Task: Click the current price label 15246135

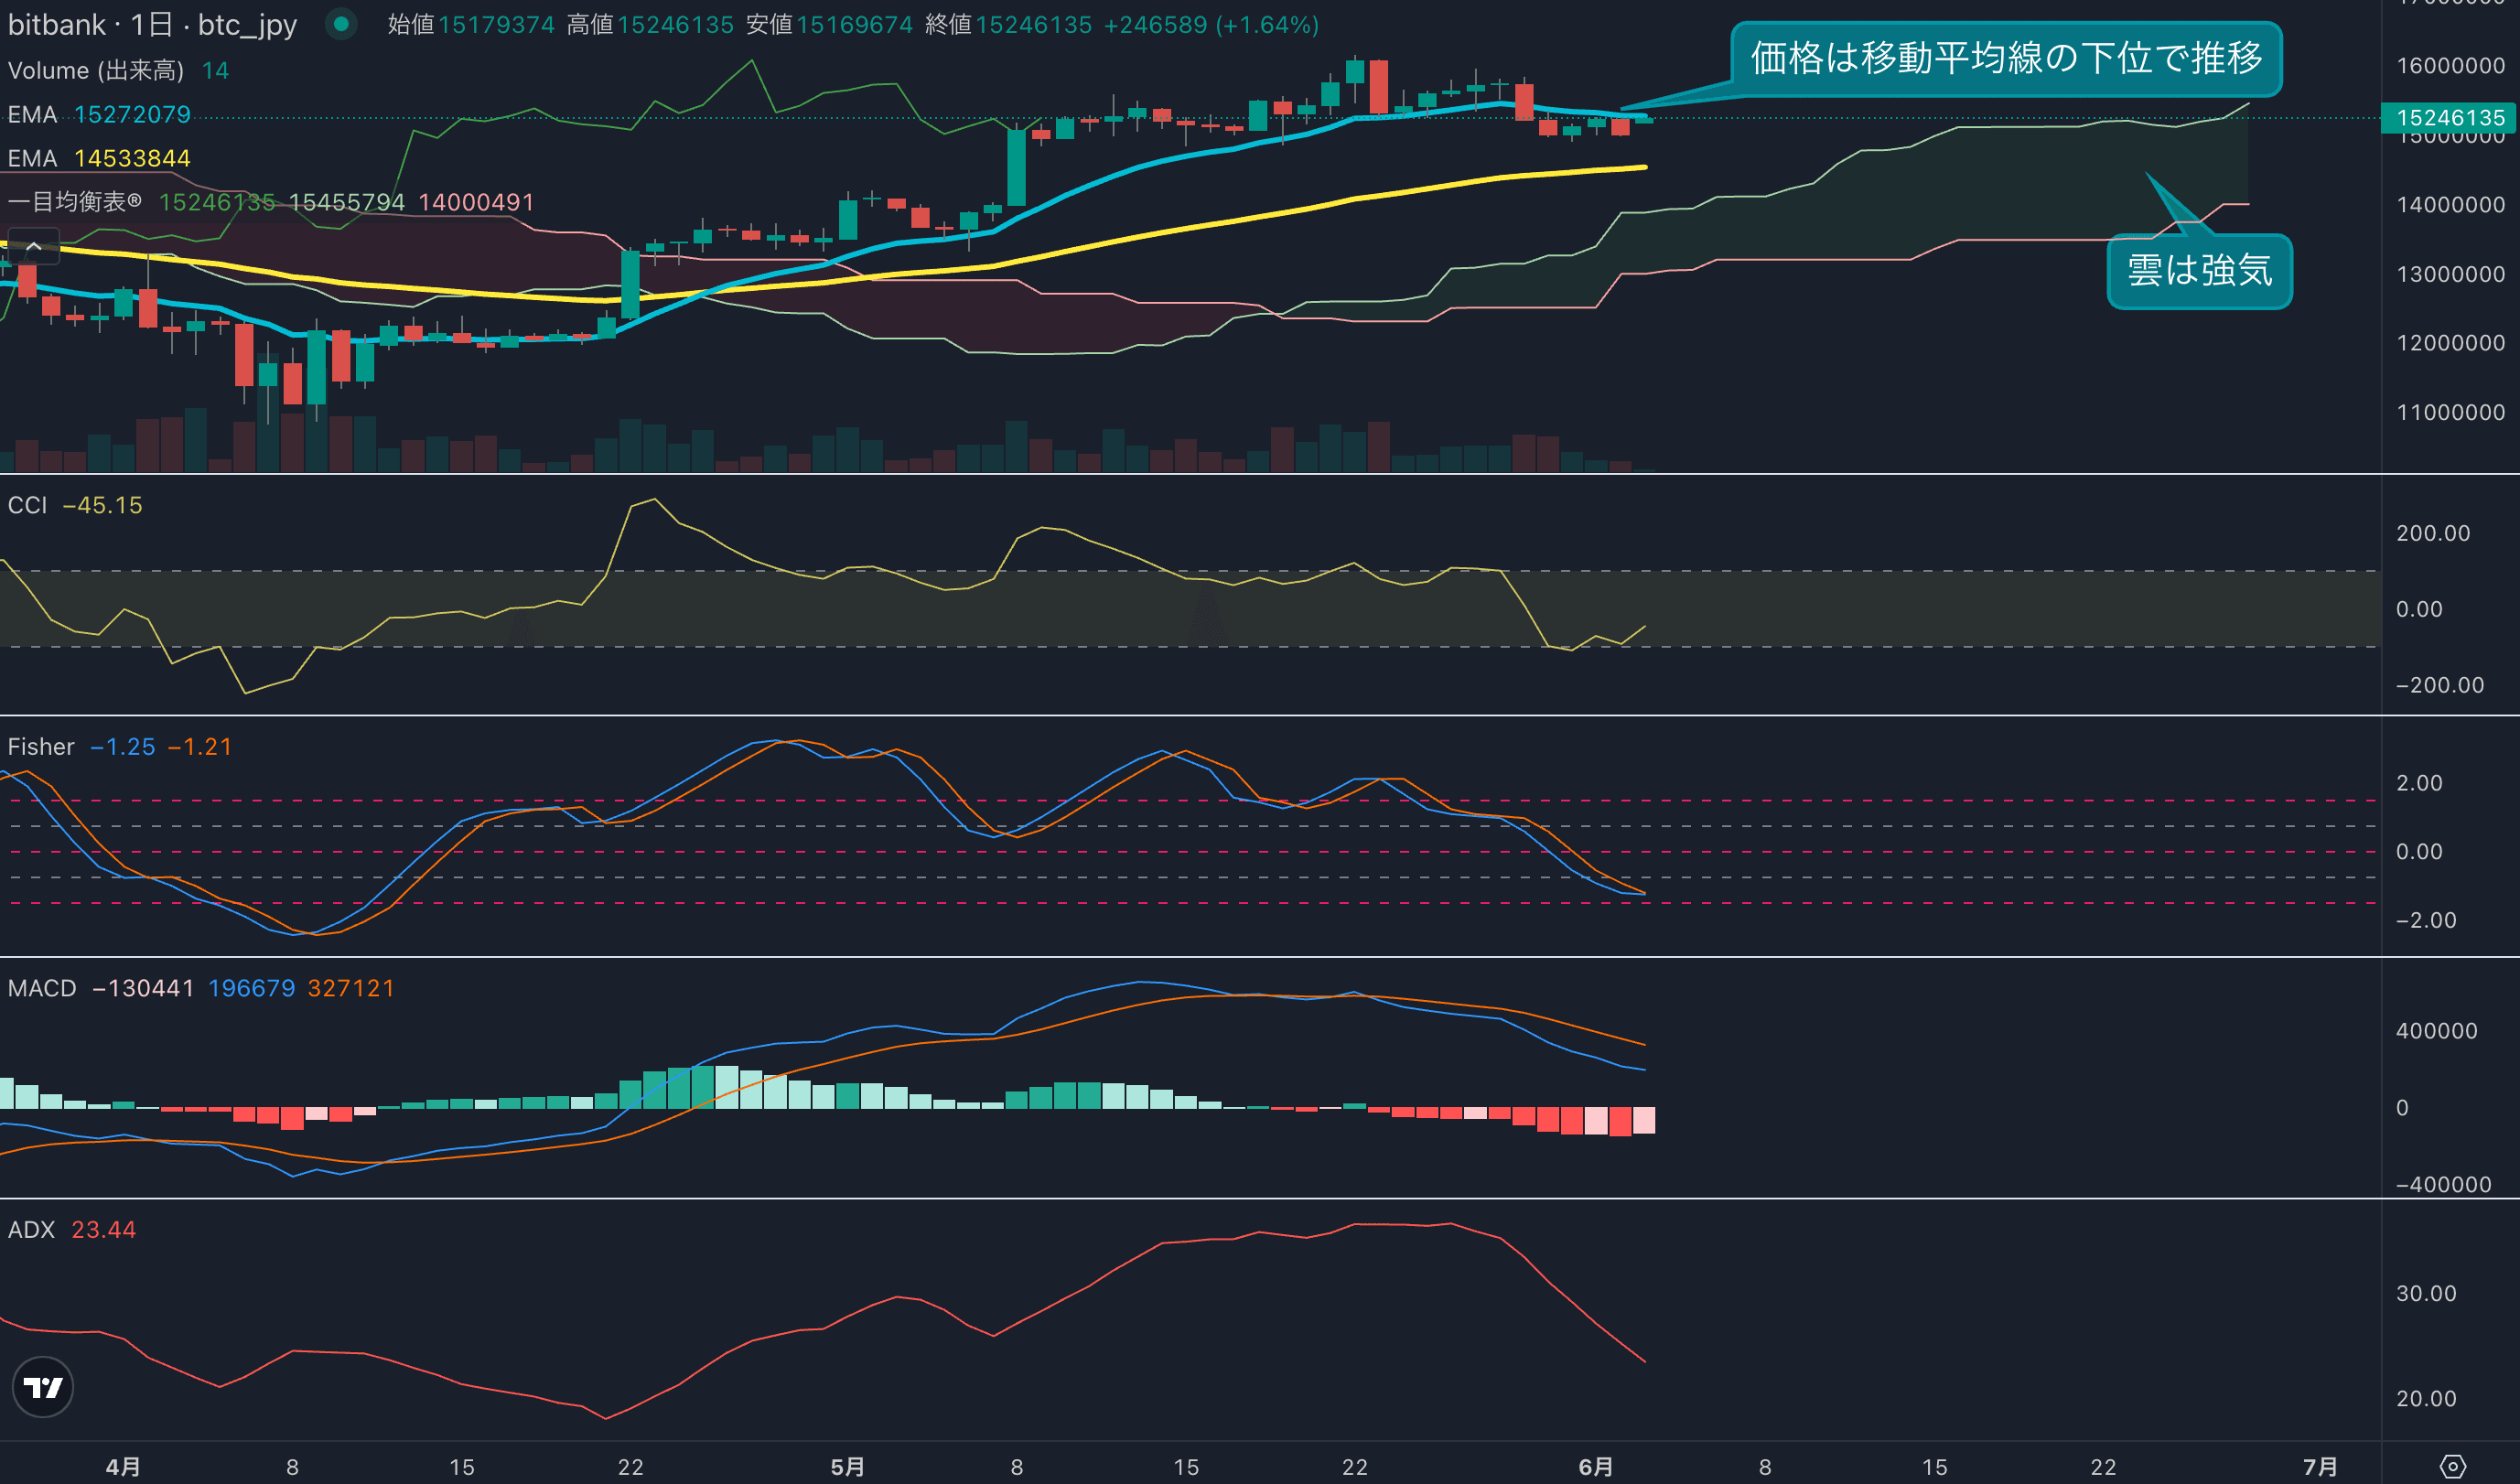Action: click(x=2449, y=118)
